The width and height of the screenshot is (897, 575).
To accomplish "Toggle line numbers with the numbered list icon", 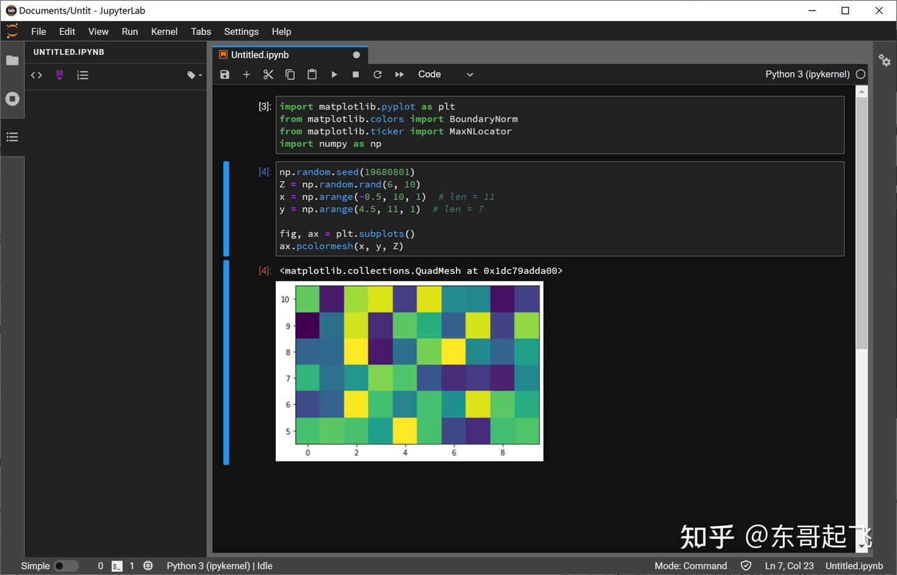I will pos(82,75).
